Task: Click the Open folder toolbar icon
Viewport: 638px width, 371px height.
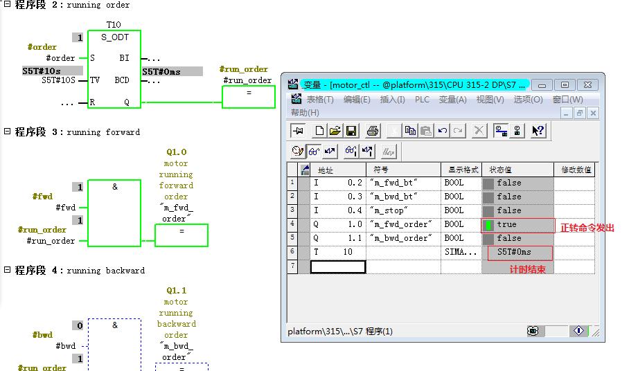Action: (x=335, y=131)
